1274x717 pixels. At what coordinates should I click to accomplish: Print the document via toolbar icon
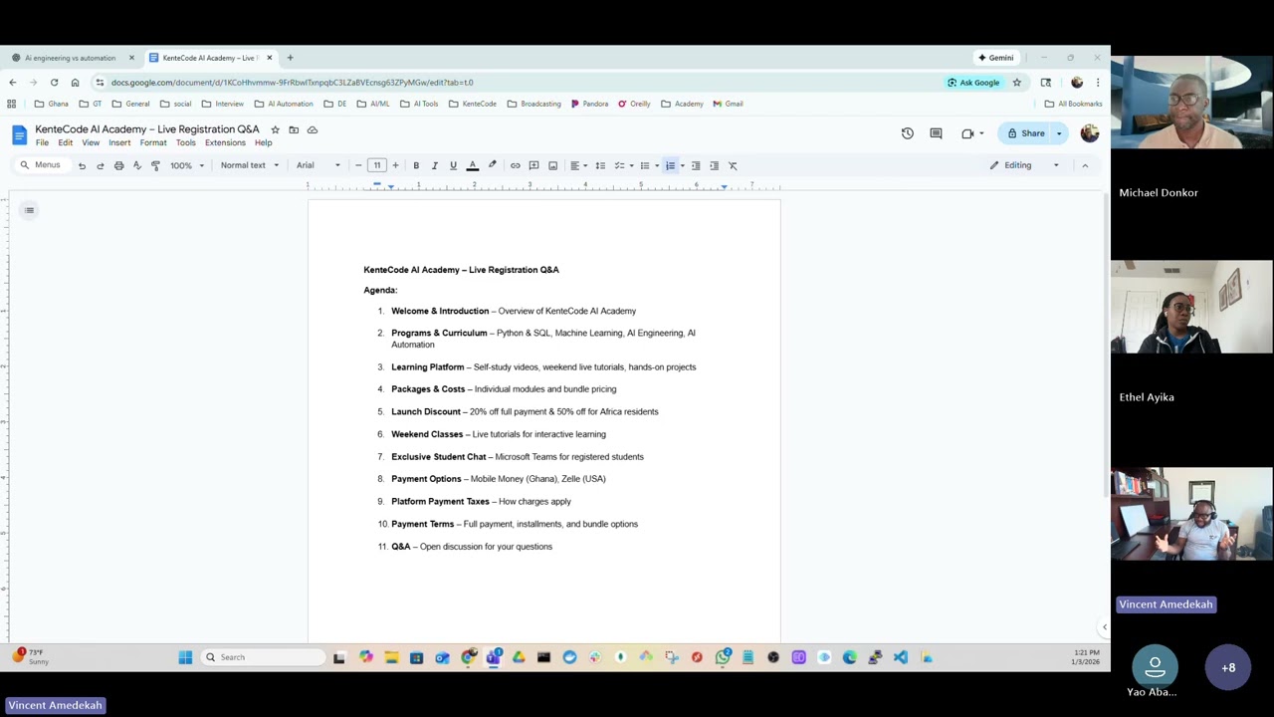pos(118,165)
